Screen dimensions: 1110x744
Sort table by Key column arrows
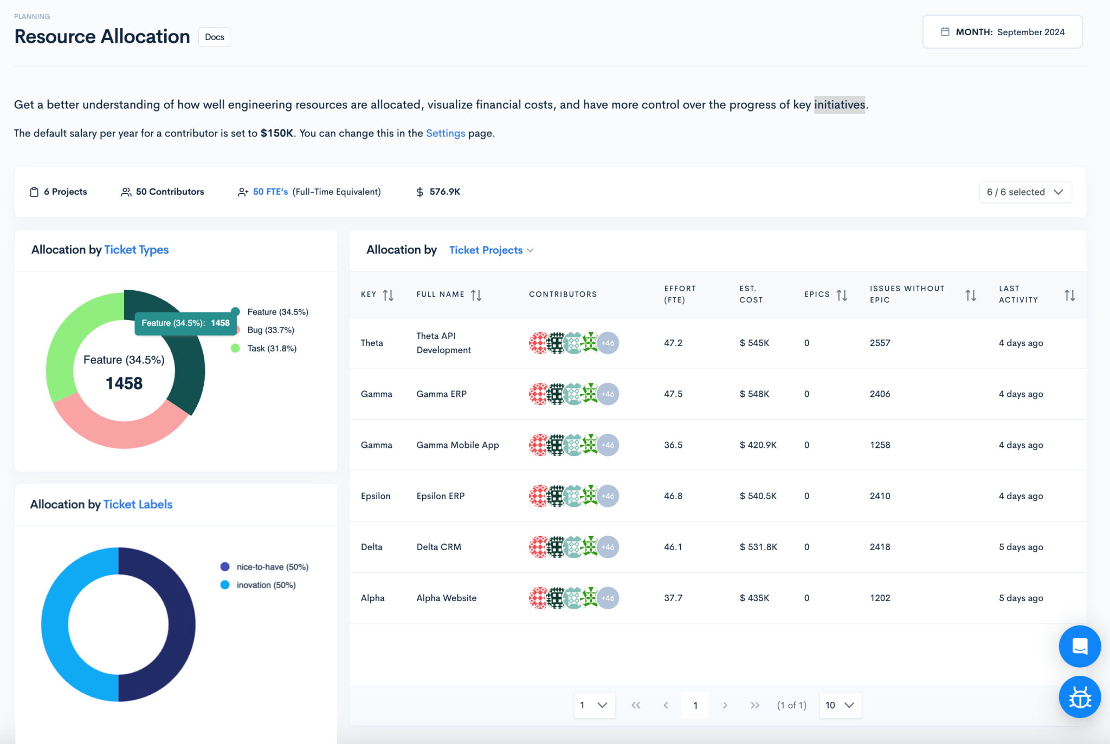click(388, 295)
